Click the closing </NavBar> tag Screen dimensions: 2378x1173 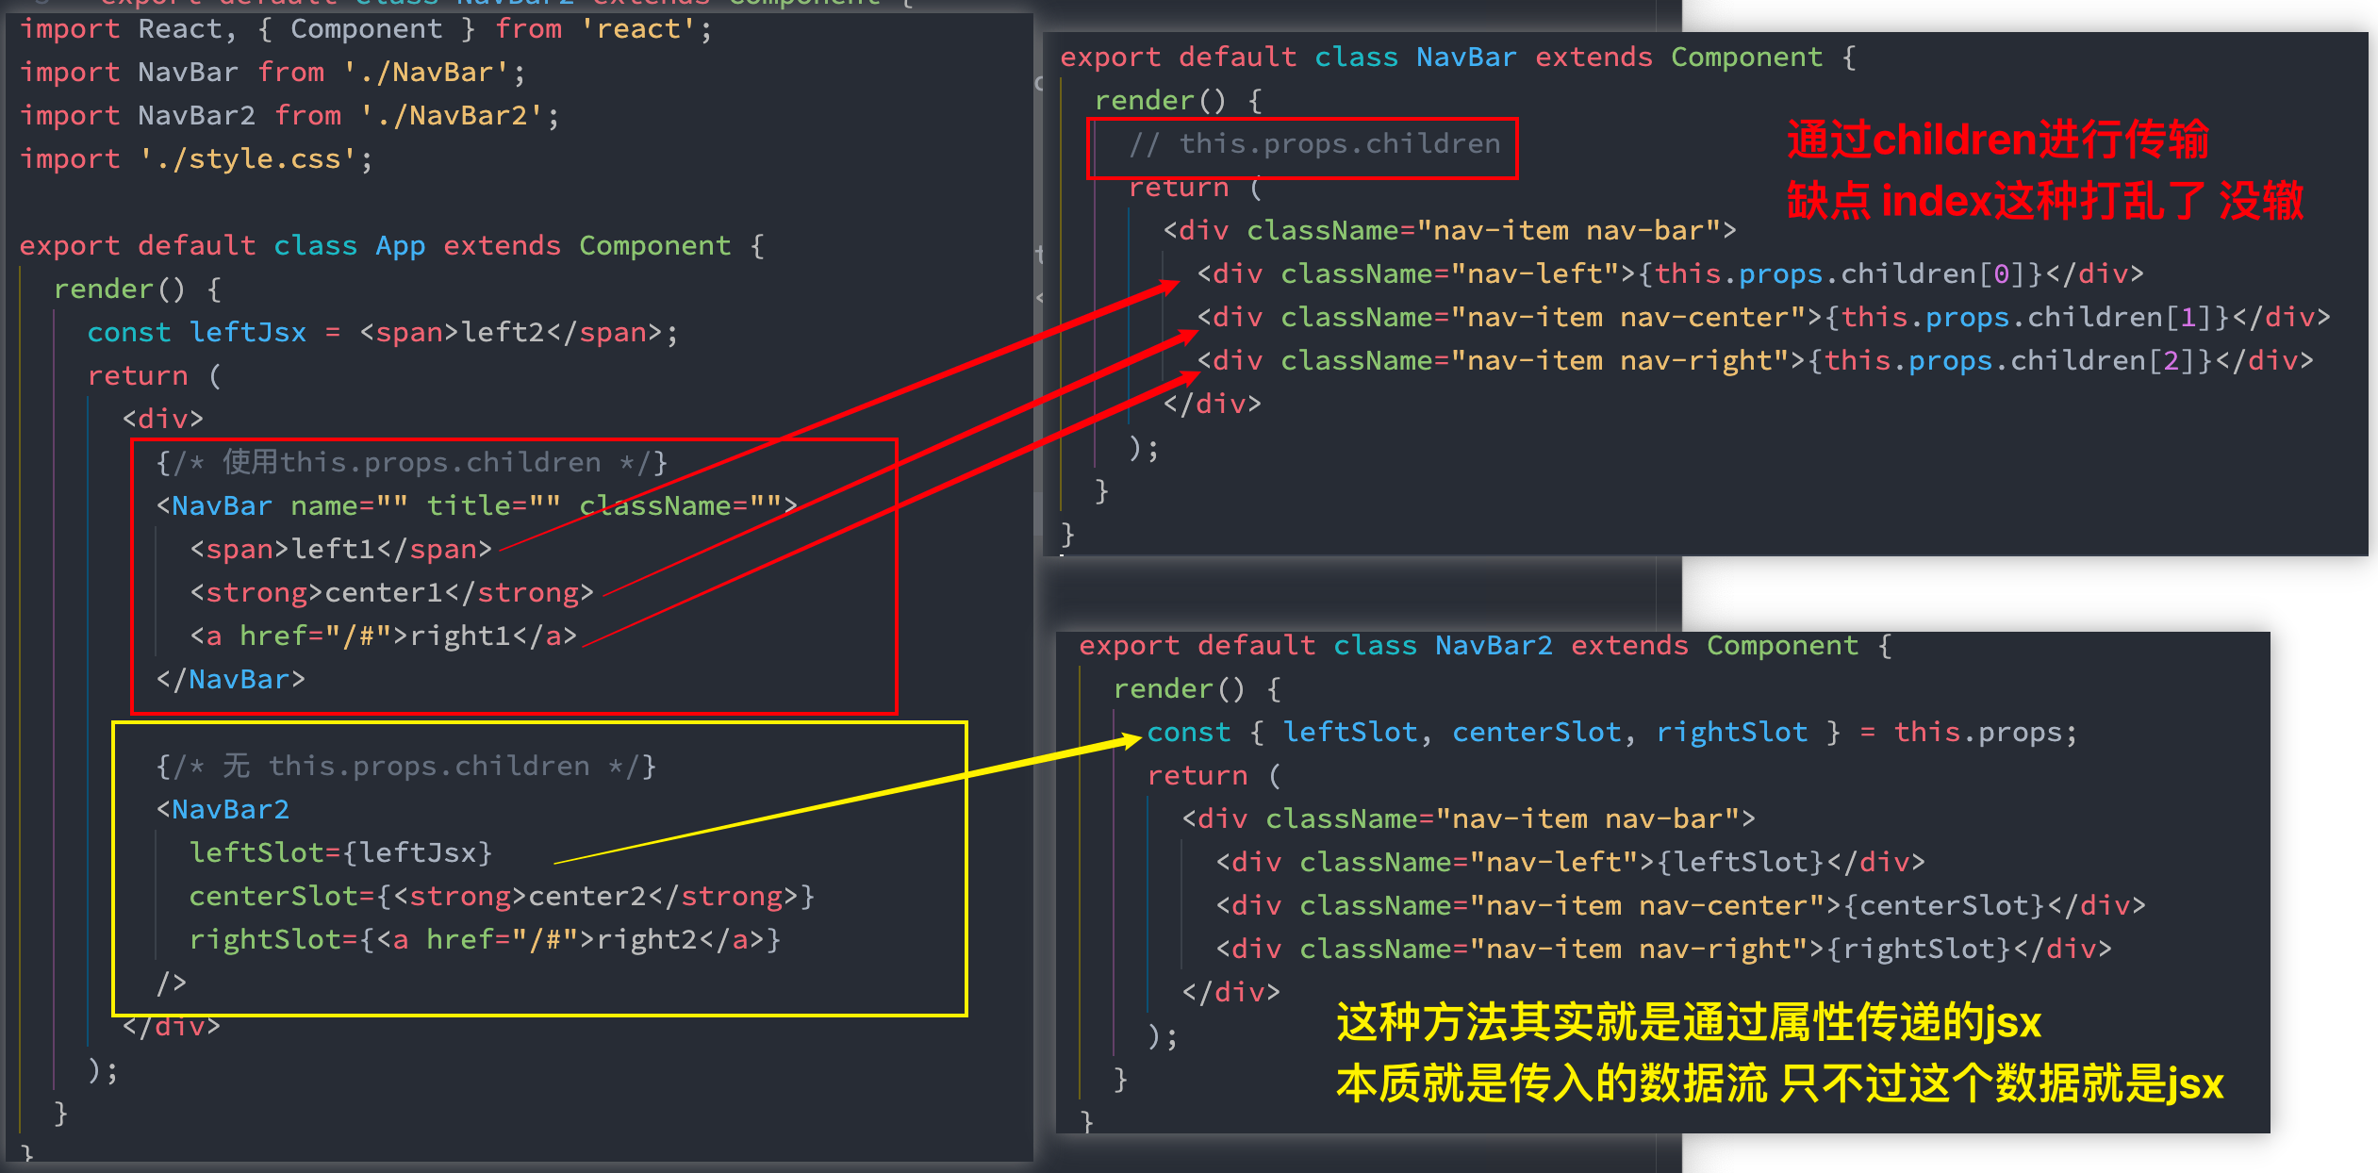point(231,680)
